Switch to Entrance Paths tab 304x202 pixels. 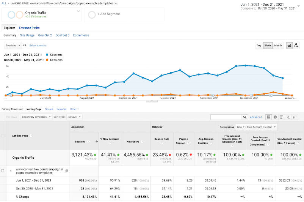29,28
